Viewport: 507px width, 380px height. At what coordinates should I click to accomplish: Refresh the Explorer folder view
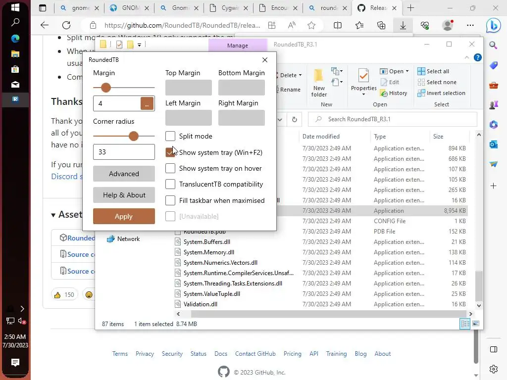tap(294, 120)
